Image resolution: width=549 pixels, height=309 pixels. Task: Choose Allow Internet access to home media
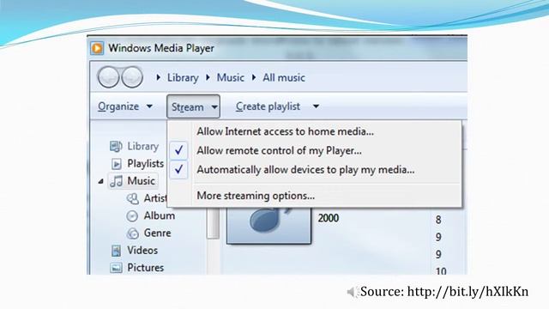tap(285, 131)
